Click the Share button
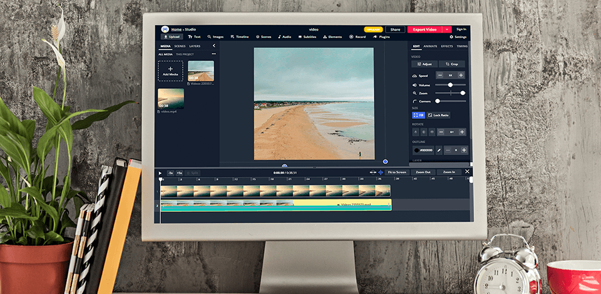This screenshot has width=601, height=294. [x=394, y=29]
